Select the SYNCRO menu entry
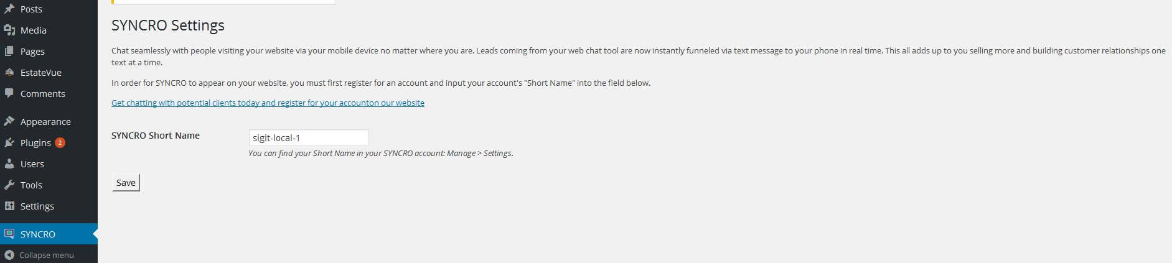The image size is (1172, 263). pyautogui.click(x=49, y=234)
